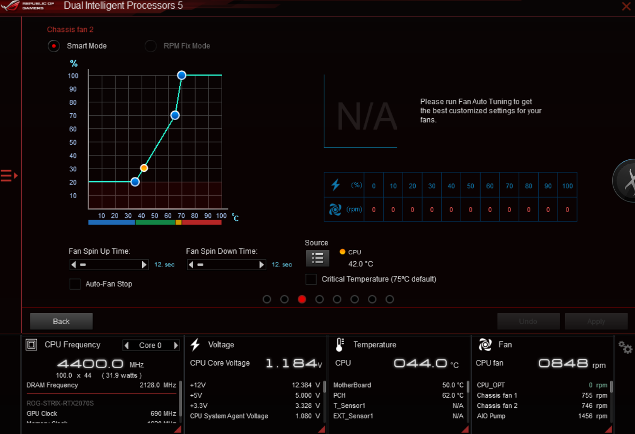This screenshot has width=635, height=434.
Task: Open the left sidebar menu arrow icon
Action: [9, 175]
